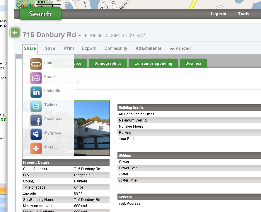Click the RIDGEFIELD, CONNECTICUT 6877 subtitle
This screenshot has width=261, height=212.
[115, 35]
